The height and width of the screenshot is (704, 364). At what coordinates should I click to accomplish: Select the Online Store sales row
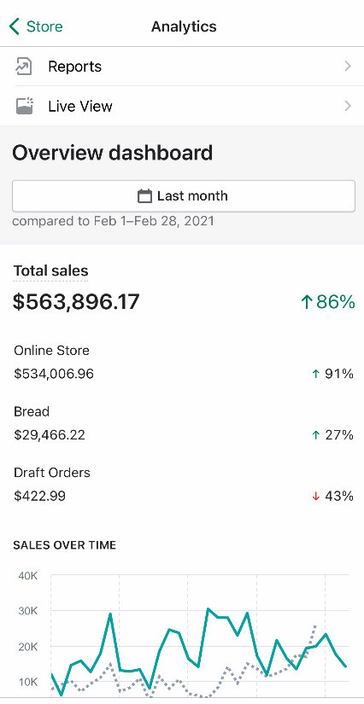tap(184, 363)
